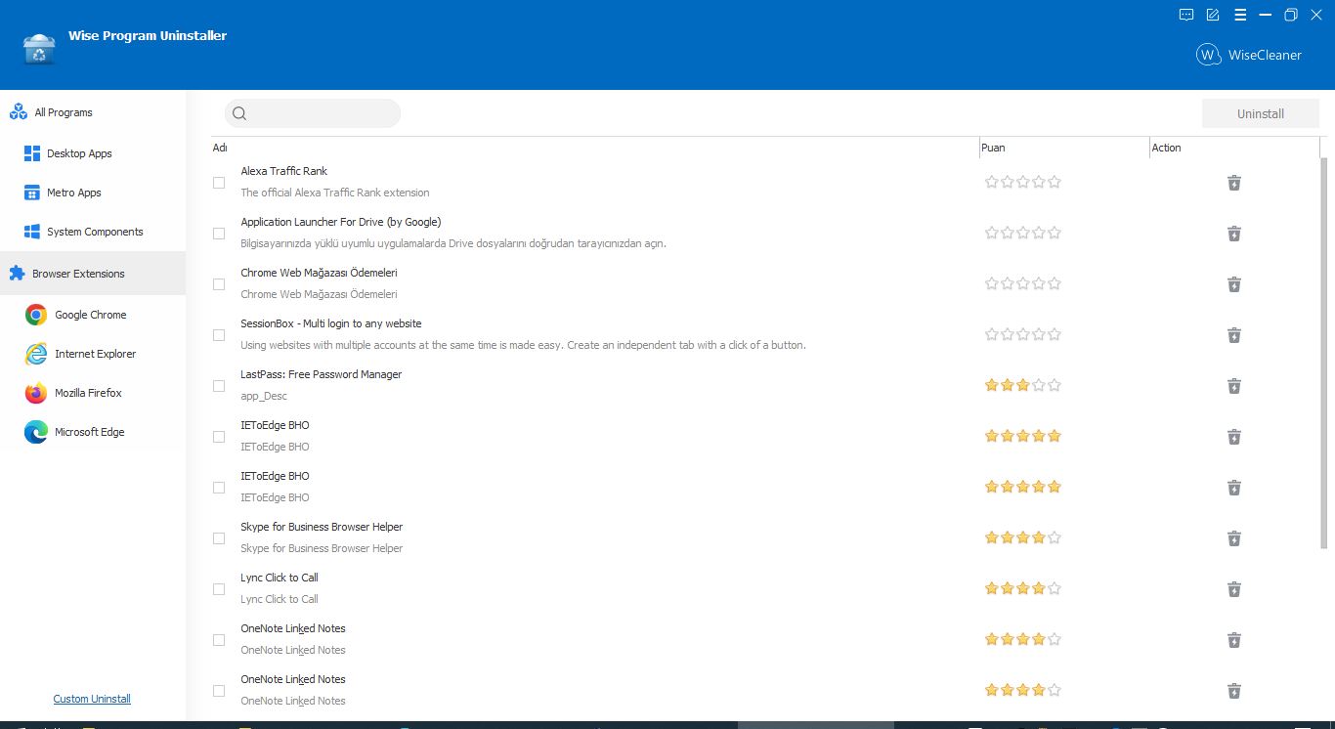The width and height of the screenshot is (1335, 729).
Task: Check the box for Alexa Traffic Rank
Action: point(219,183)
